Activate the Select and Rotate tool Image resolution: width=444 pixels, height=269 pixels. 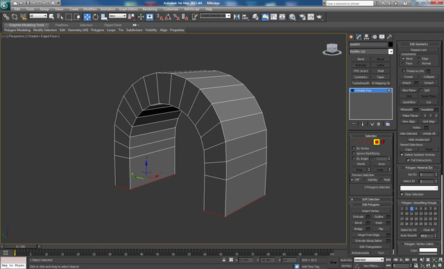(96, 17)
